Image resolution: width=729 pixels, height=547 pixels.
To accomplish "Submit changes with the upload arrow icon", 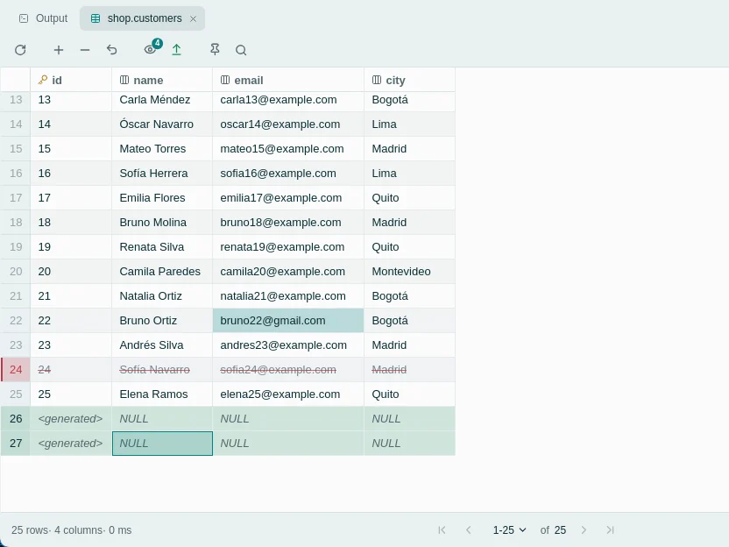I will [177, 50].
